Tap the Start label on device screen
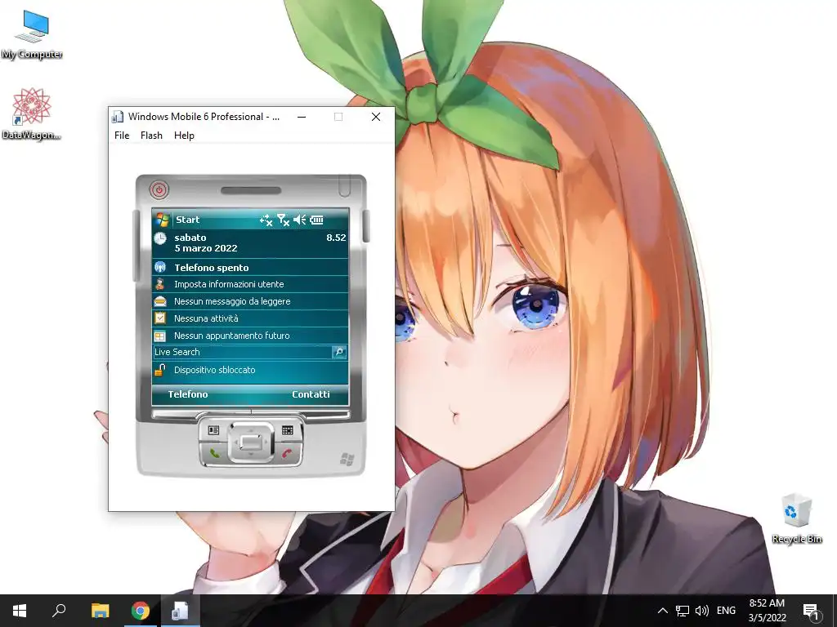The width and height of the screenshot is (837, 627). [187, 220]
